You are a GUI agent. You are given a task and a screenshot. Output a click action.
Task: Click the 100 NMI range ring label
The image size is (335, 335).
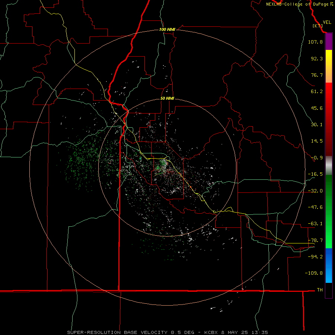tap(167, 29)
